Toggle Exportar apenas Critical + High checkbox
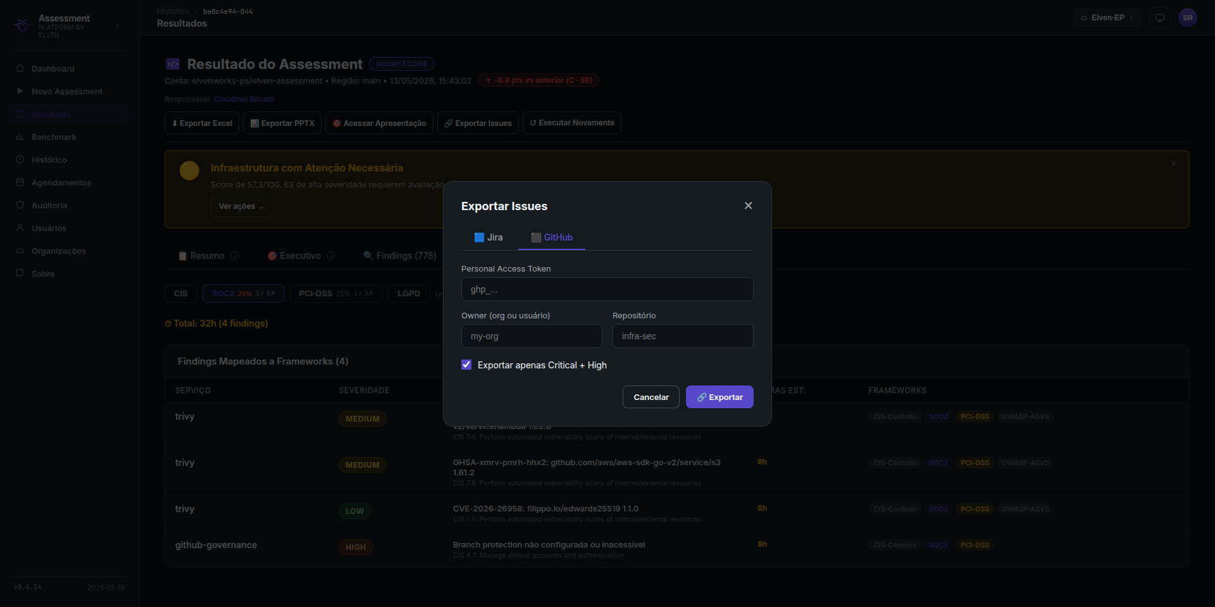1215x607 pixels. [466, 365]
